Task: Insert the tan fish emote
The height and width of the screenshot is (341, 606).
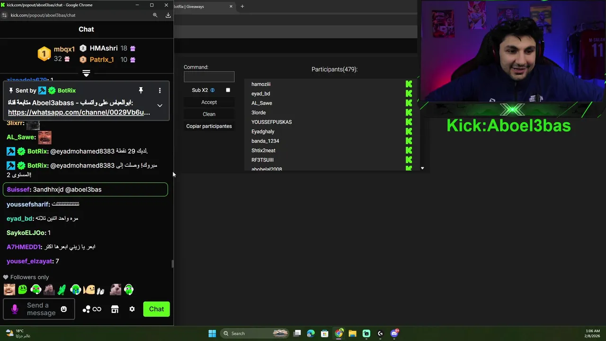Action: (89, 289)
